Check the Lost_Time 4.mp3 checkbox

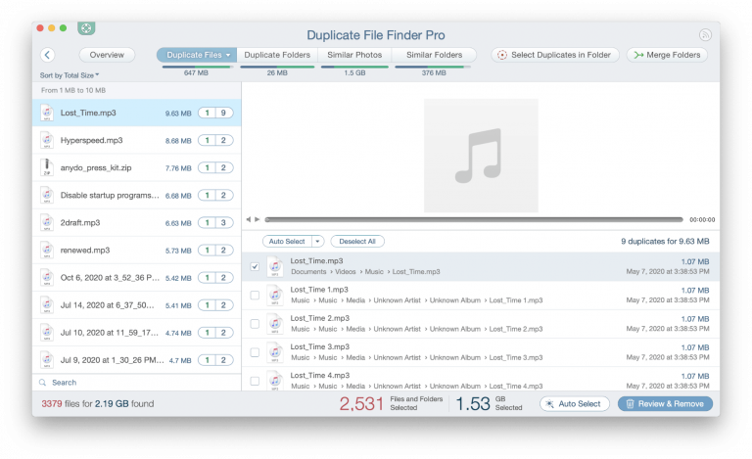pos(255,381)
